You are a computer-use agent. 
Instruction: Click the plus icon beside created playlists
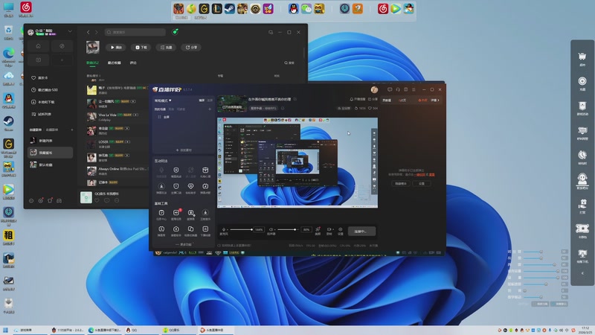(x=72, y=130)
